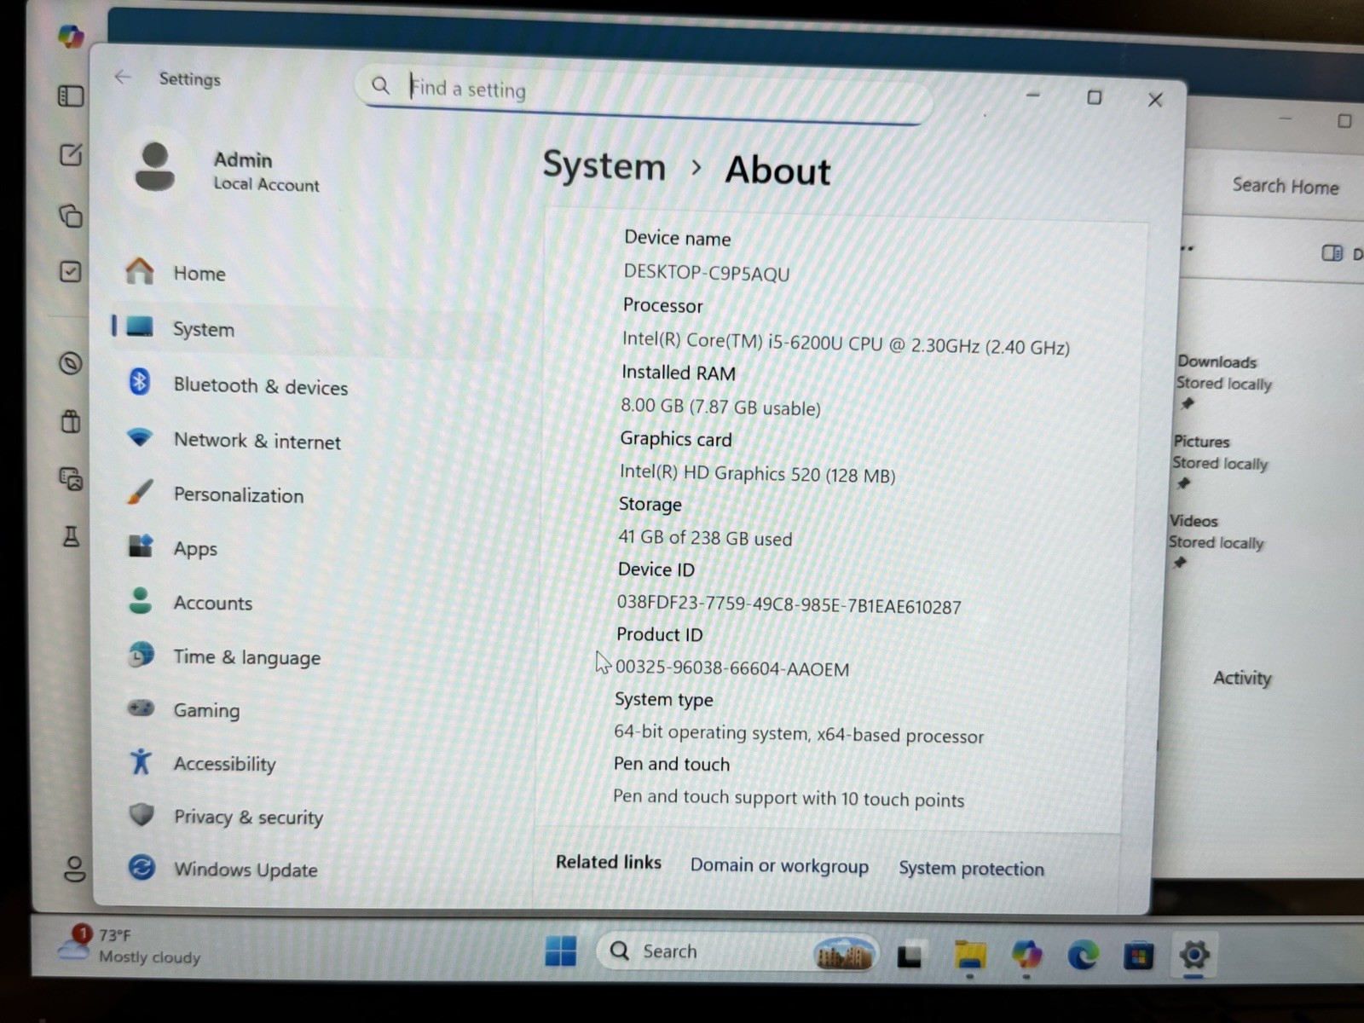This screenshot has width=1364, height=1023.
Task: Click the Admin user avatar icon
Action: point(154,167)
